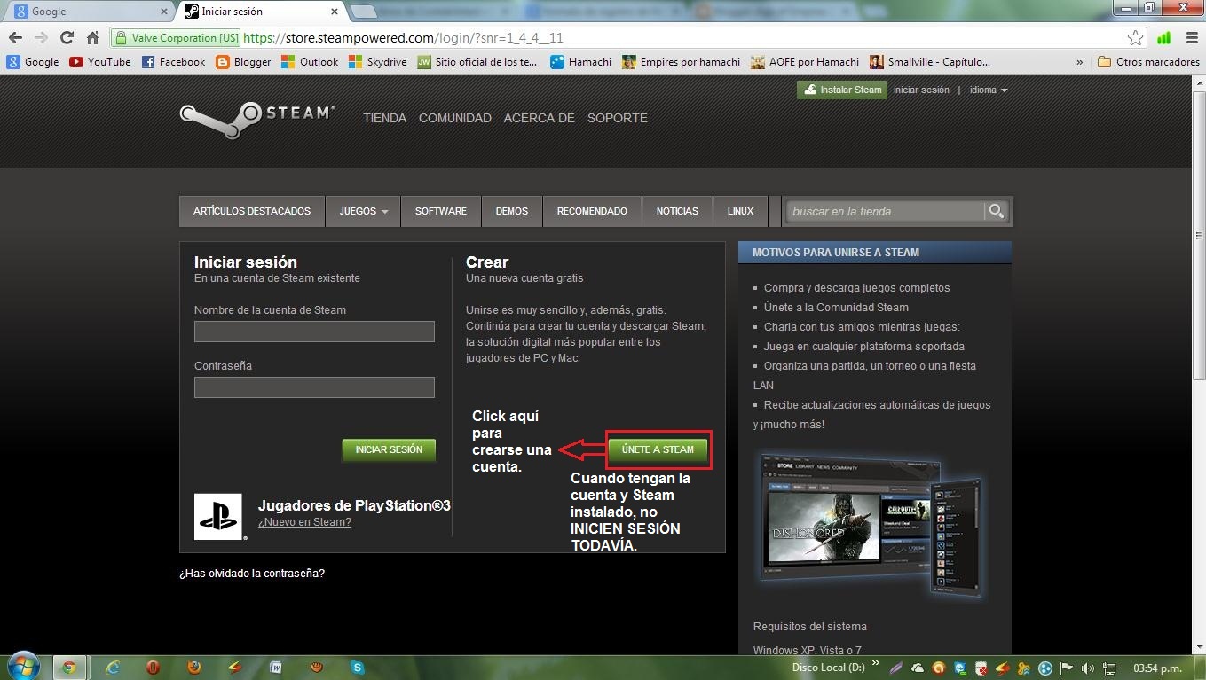The image size is (1206, 680).
Task: Bookmark page with the star icon
Action: (1135, 37)
